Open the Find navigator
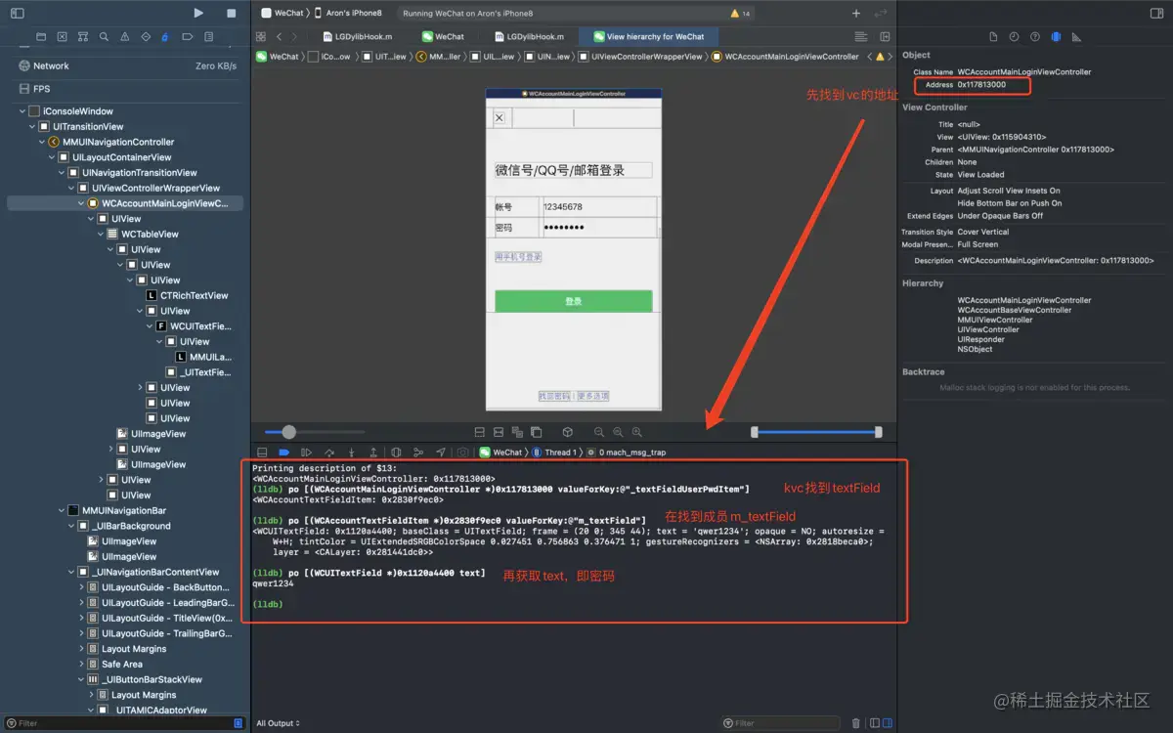This screenshot has height=733, width=1173. pyautogui.click(x=104, y=37)
